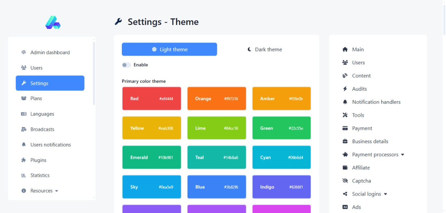Click the app logo in the sidebar
The image size is (446, 213).
[53, 22]
